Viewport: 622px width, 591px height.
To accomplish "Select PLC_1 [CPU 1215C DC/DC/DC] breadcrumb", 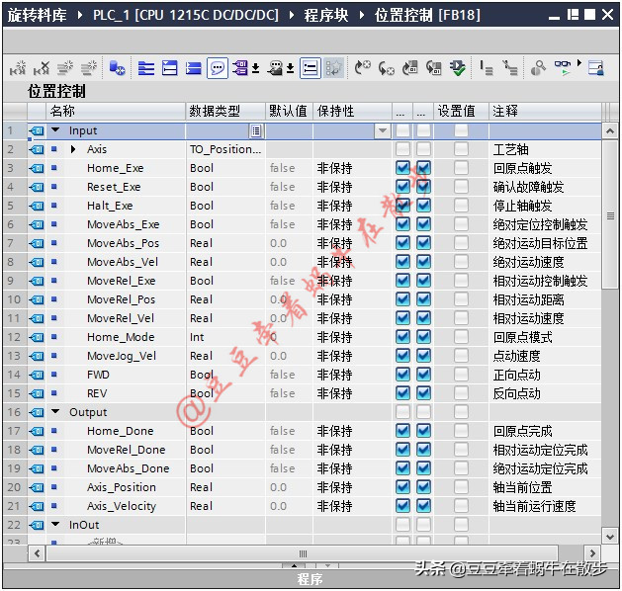I will click(x=186, y=15).
